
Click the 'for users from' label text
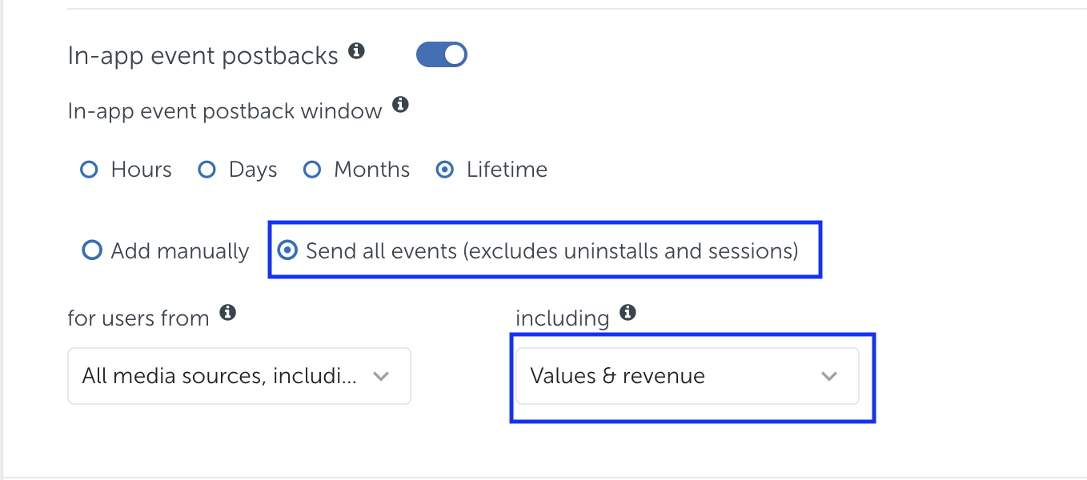pyautogui.click(x=138, y=318)
